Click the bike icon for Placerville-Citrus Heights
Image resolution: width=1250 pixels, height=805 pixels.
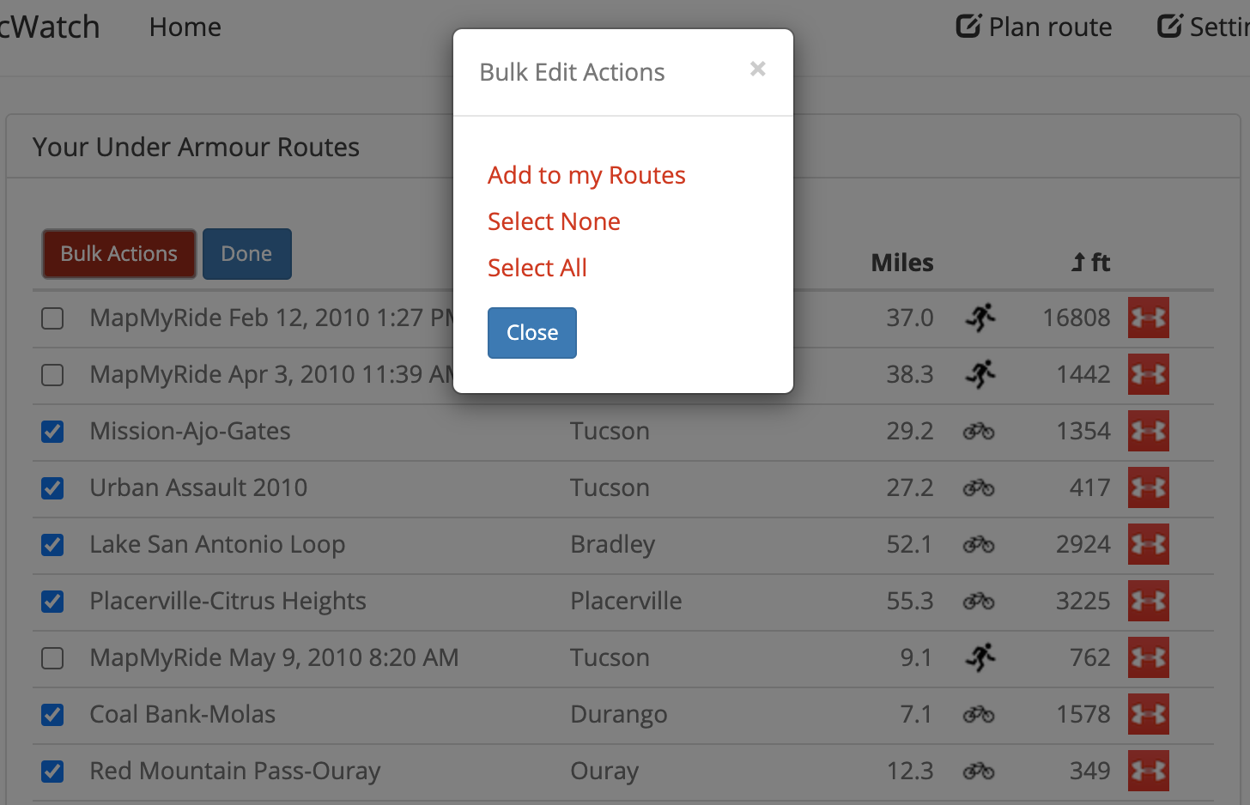point(979,601)
